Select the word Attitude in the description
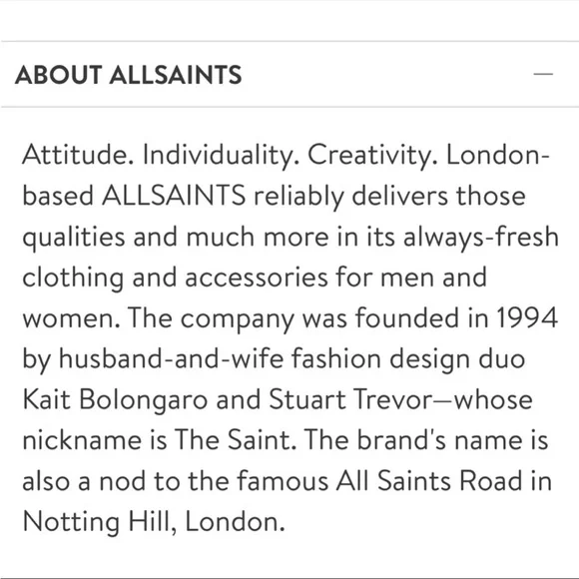 tap(78, 155)
